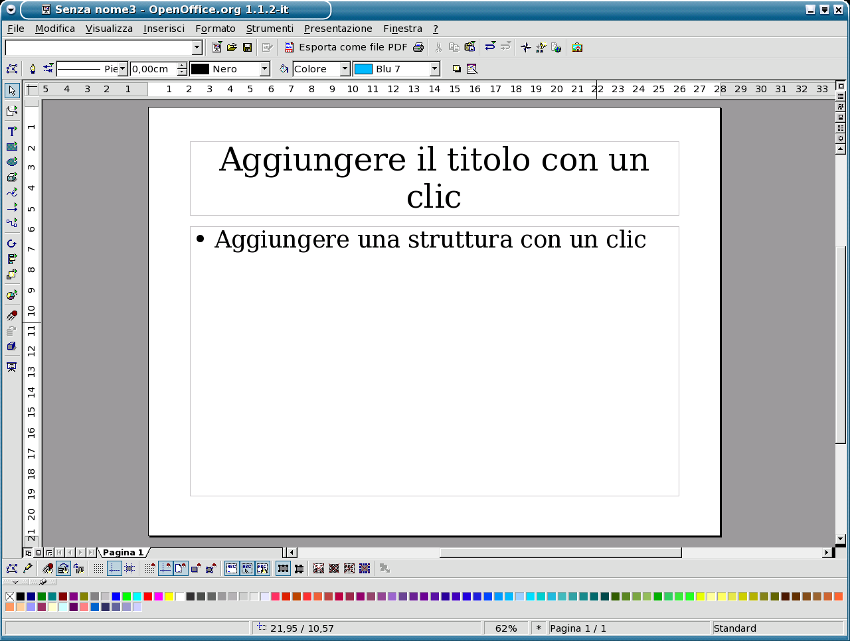Image resolution: width=850 pixels, height=641 pixels.
Task: Click Esporta come file PDF button
Action: [345, 47]
